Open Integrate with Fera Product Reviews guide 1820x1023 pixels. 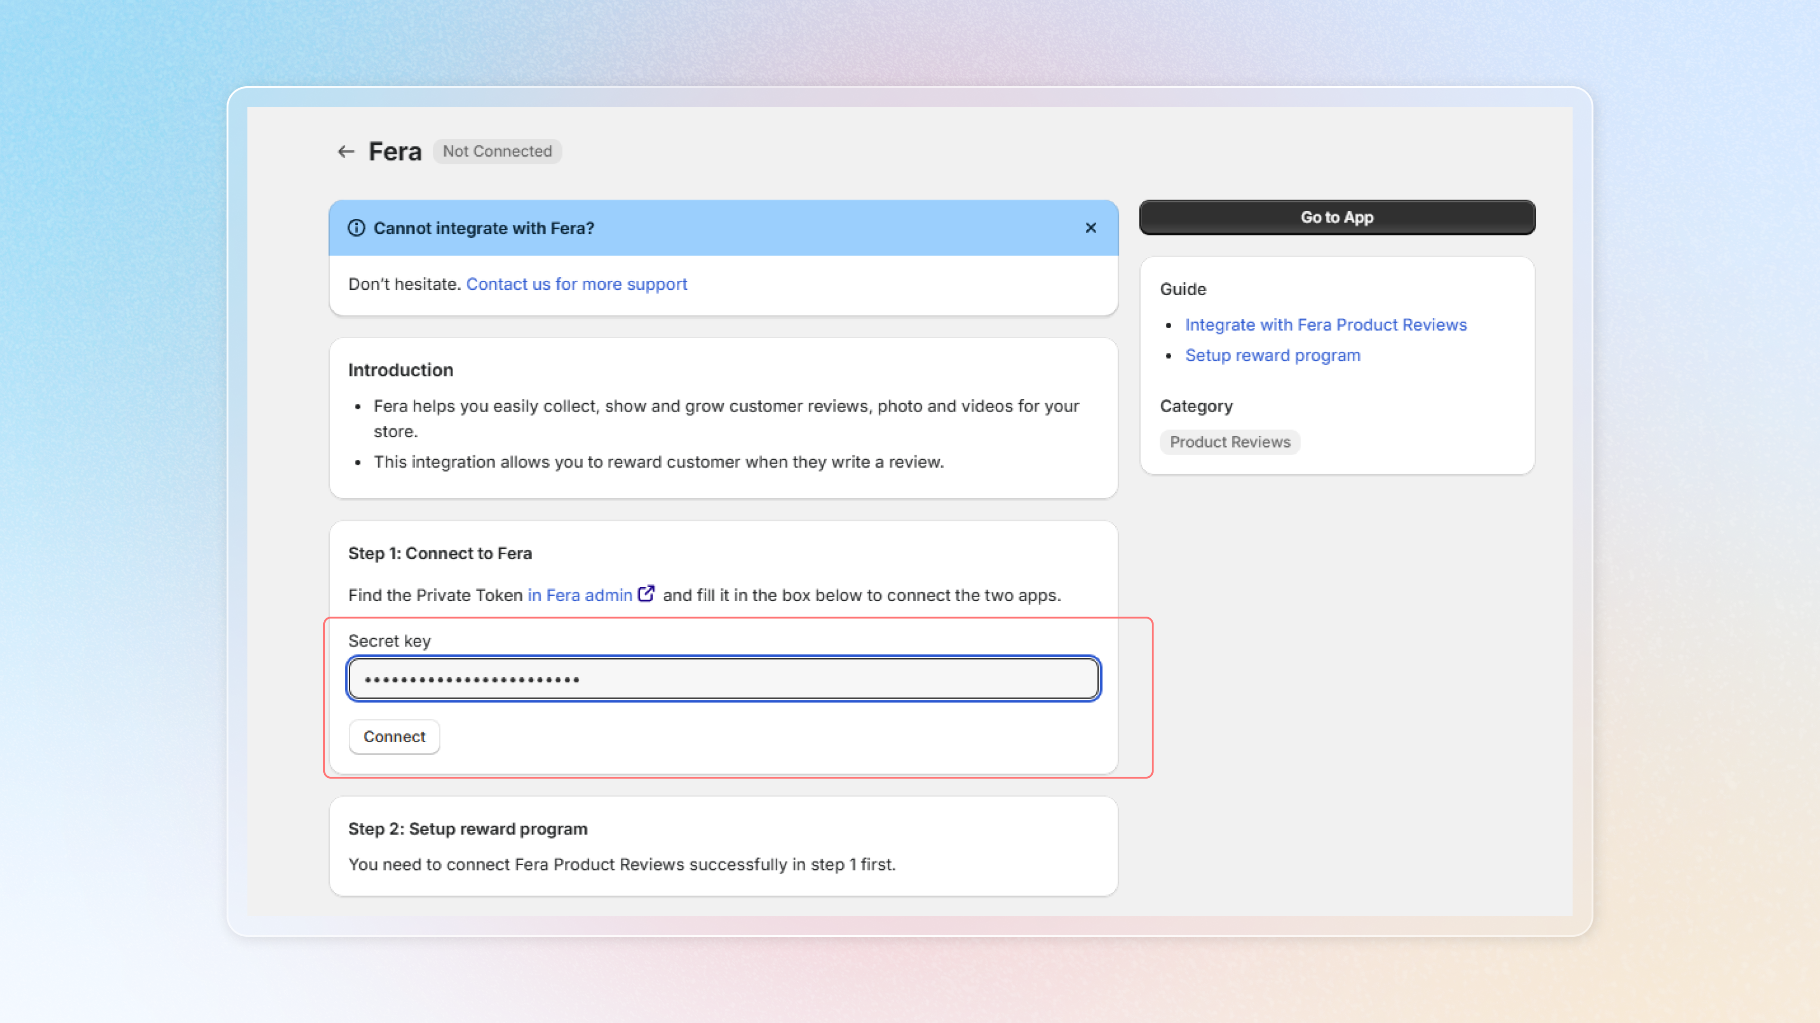click(x=1326, y=325)
